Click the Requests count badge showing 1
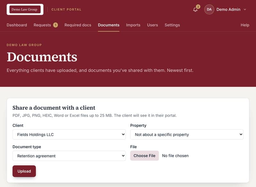 tap(55, 25)
